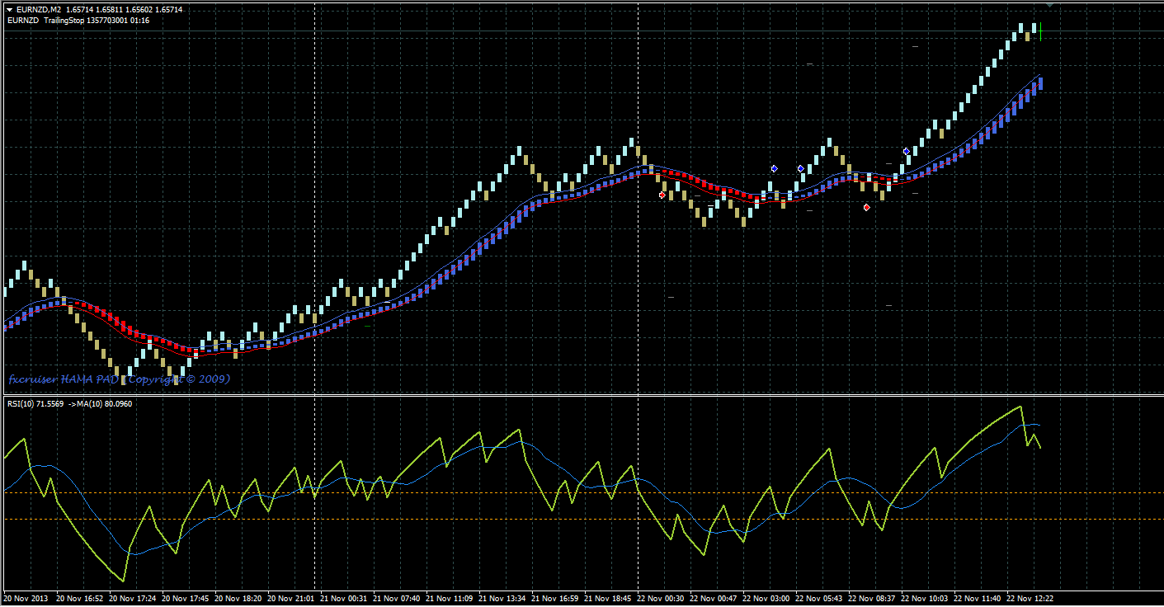
Task: Click the 21 Nov 13:34 time label
Action: pos(502,598)
